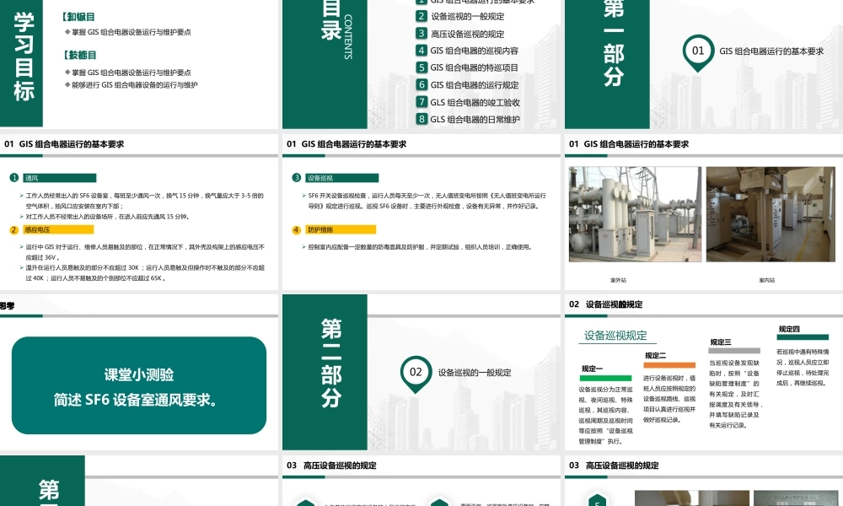Click number 8 badge in contents list

click(x=421, y=119)
